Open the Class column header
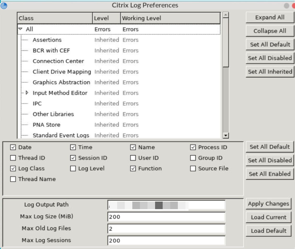295x249 pixels. click(x=52, y=18)
